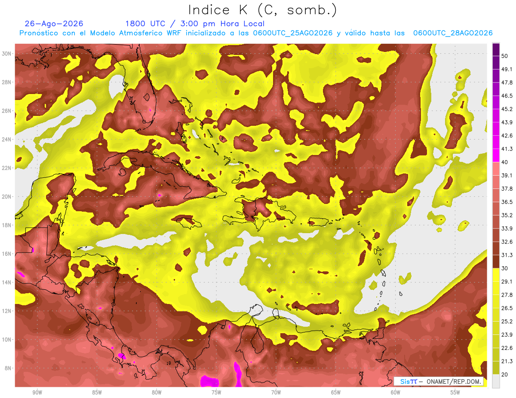Screen dimensions: 516x398
Task: Click the colorbar value '25.2'
Action: pyautogui.click(x=507, y=322)
